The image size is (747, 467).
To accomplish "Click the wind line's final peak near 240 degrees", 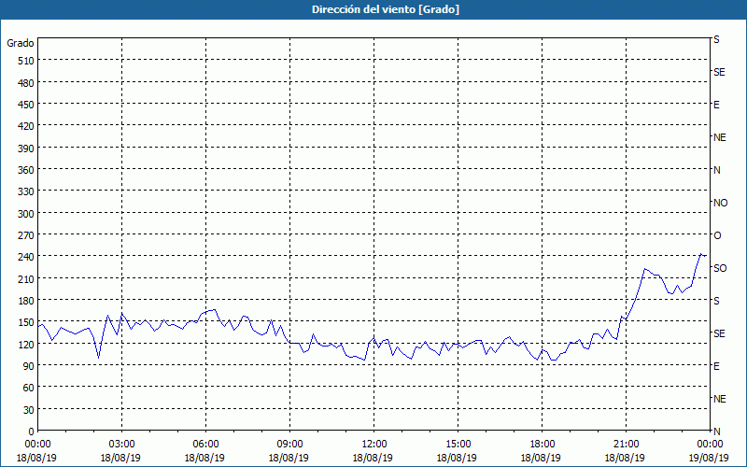I will point(701,254).
